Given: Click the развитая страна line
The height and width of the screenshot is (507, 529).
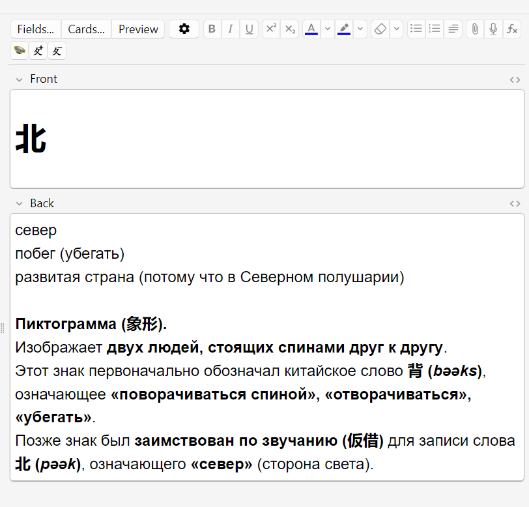Looking at the screenshot, I should click(x=210, y=278).
